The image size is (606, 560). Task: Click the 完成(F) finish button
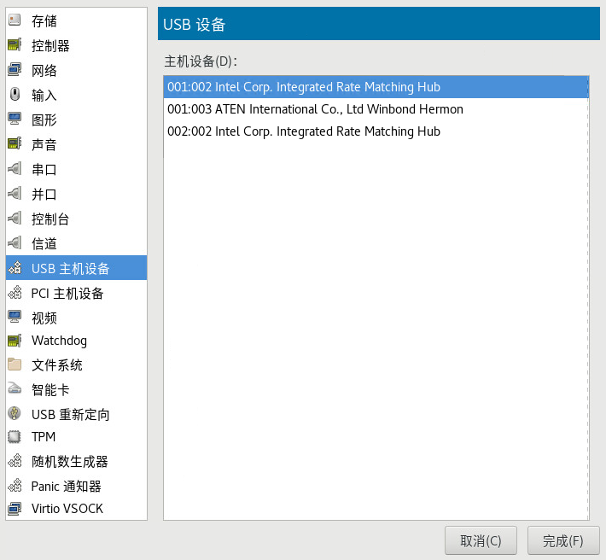(563, 540)
